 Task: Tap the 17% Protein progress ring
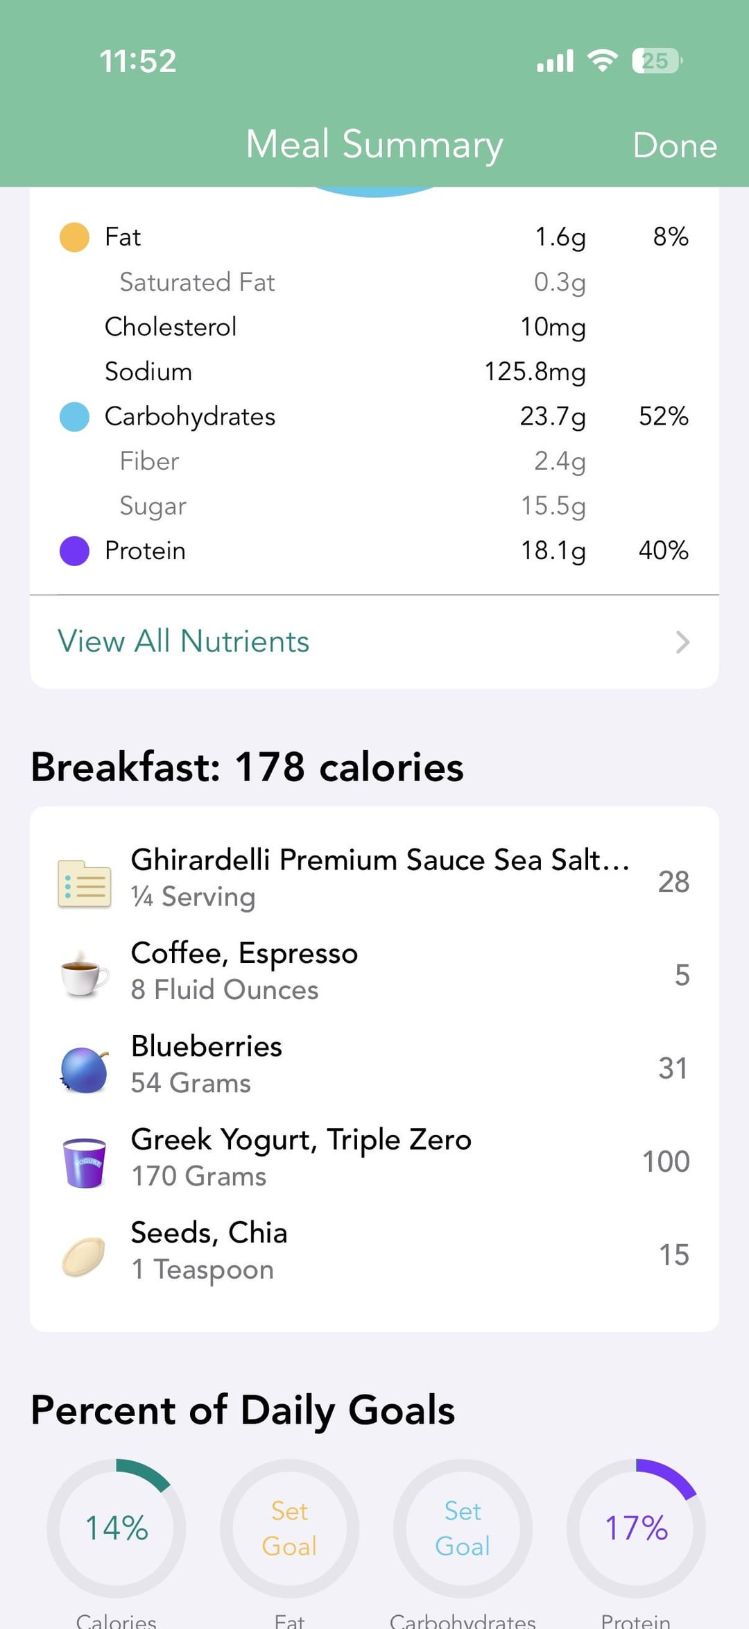pos(636,1528)
